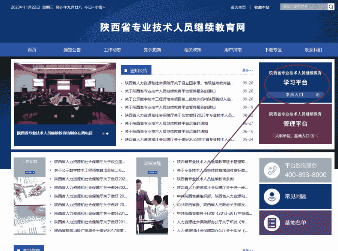Screen dimensions: 338x251
Task: Click the MORE button under 政策法规
Action: [152, 172]
